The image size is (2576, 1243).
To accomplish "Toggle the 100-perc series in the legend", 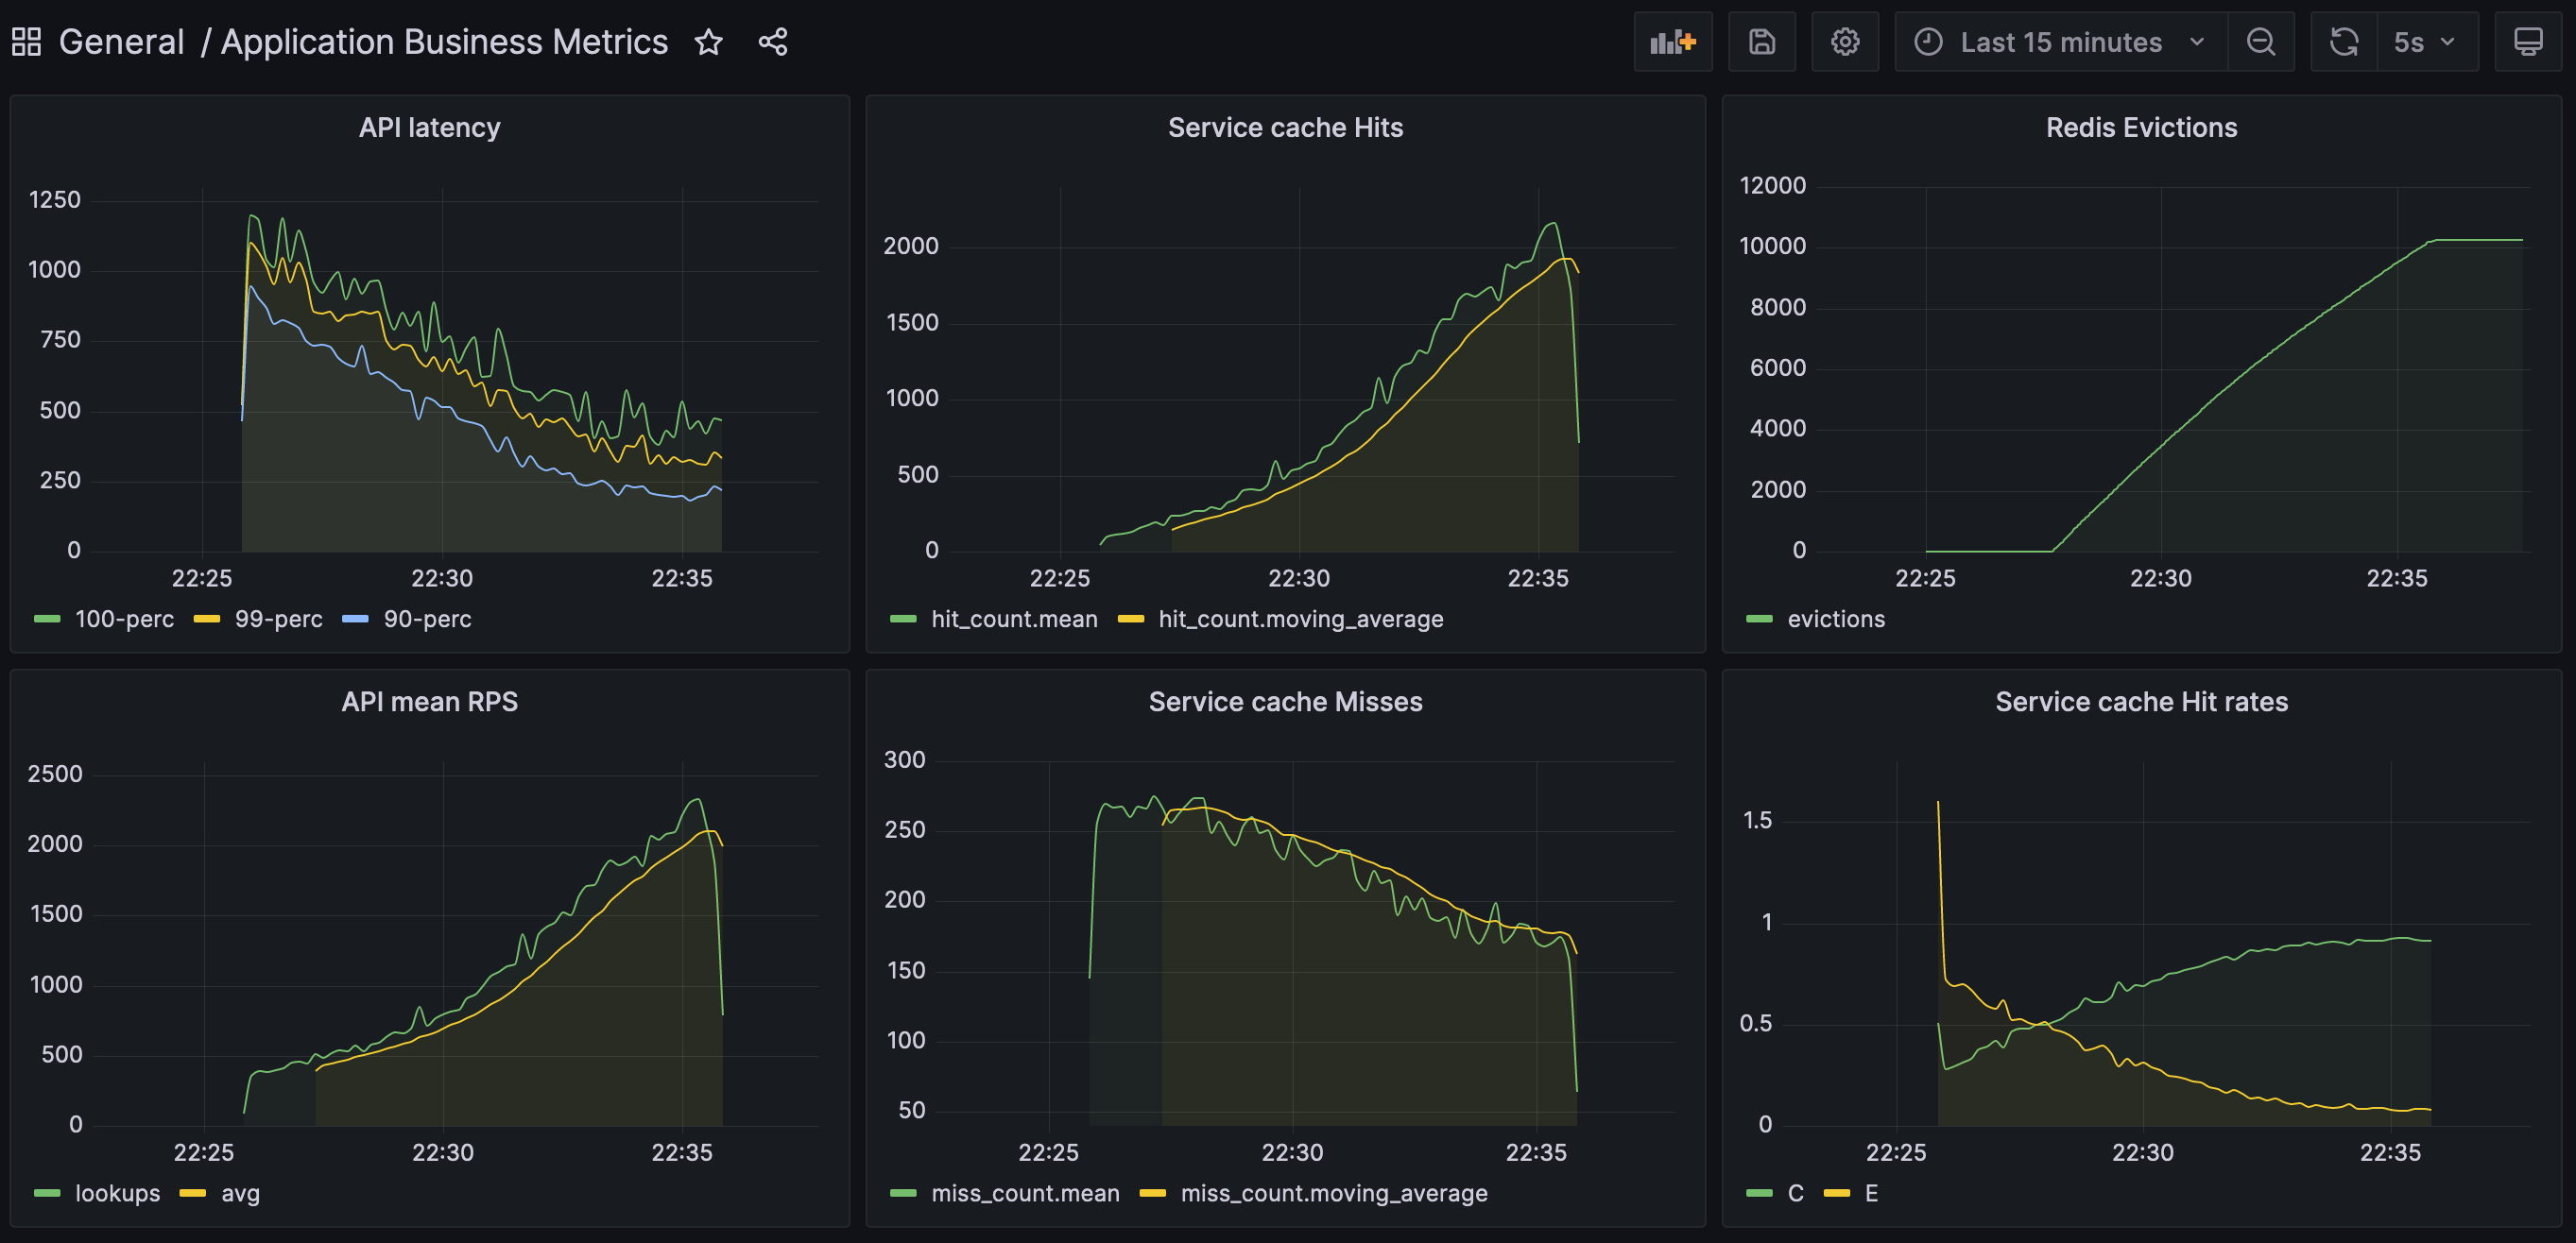I will (x=124, y=620).
